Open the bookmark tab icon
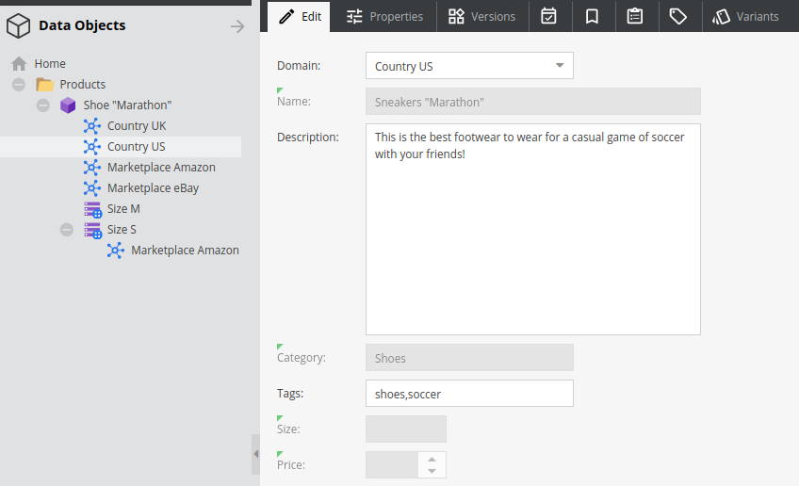 click(x=592, y=16)
